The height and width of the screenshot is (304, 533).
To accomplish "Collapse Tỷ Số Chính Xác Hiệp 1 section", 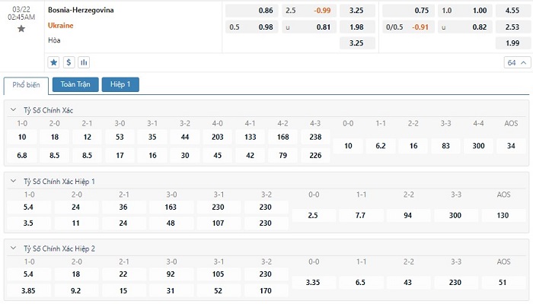I will click(x=14, y=181).
